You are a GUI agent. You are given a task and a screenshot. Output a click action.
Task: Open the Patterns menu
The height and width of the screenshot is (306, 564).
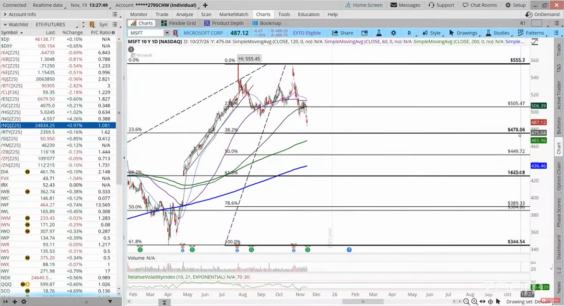coord(531,33)
